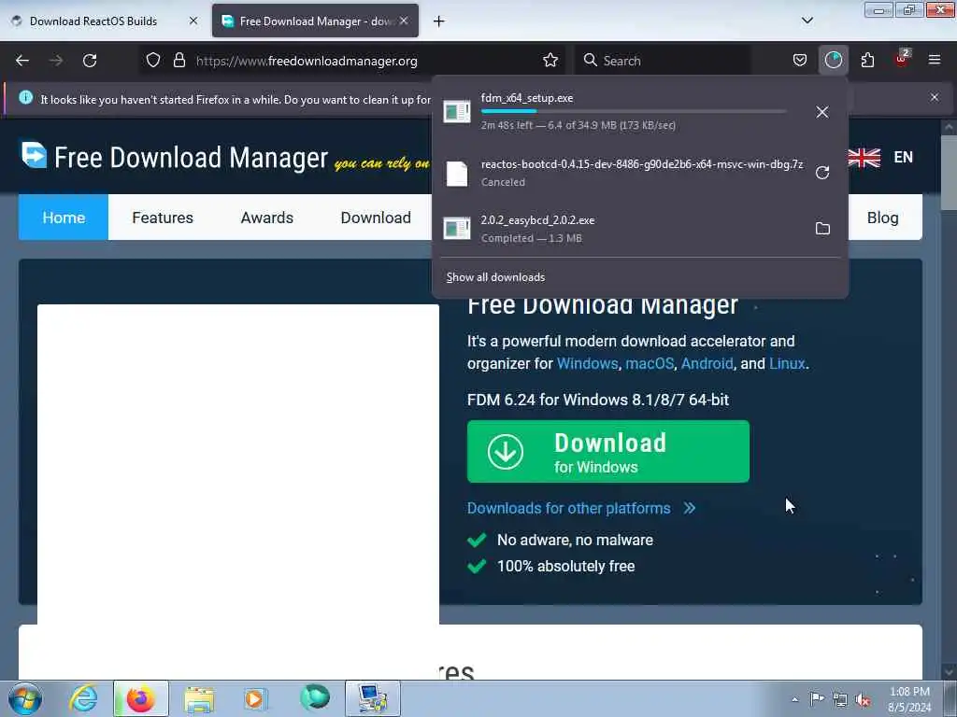
Task: Open the Awards navigation item
Action: [266, 218]
